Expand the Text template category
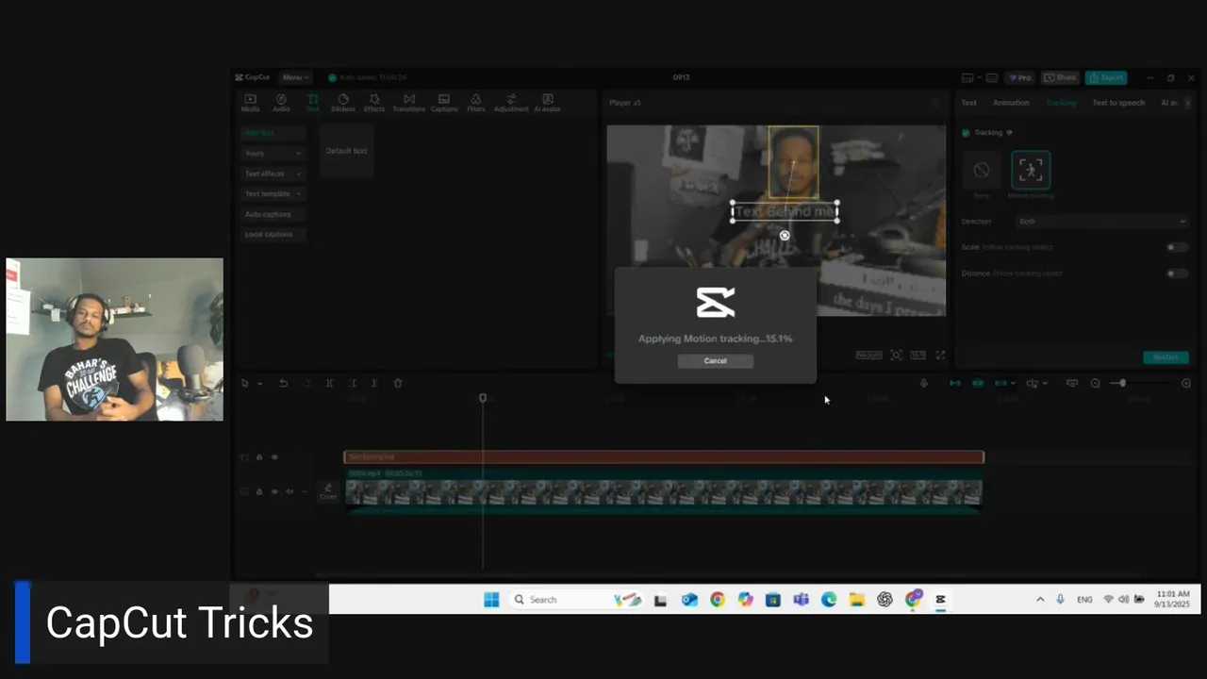The width and height of the screenshot is (1207, 679). pyautogui.click(x=273, y=193)
